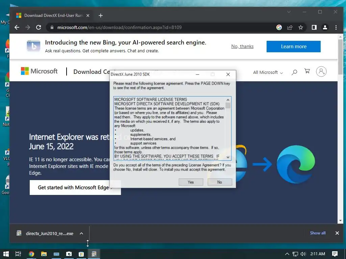The width and height of the screenshot is (346, 259).
Task: Click inside the license agreement text box
Action: (170, 128)
